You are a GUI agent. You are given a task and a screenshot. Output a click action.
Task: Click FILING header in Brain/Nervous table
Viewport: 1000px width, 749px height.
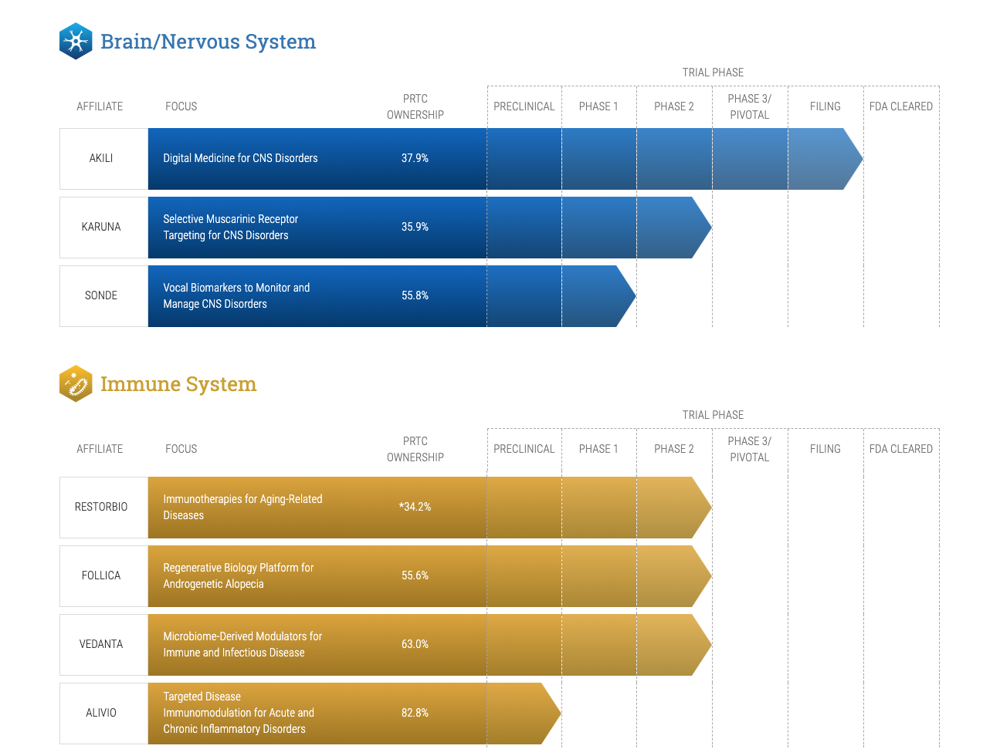pyautogui.click(x=825, y=106)
